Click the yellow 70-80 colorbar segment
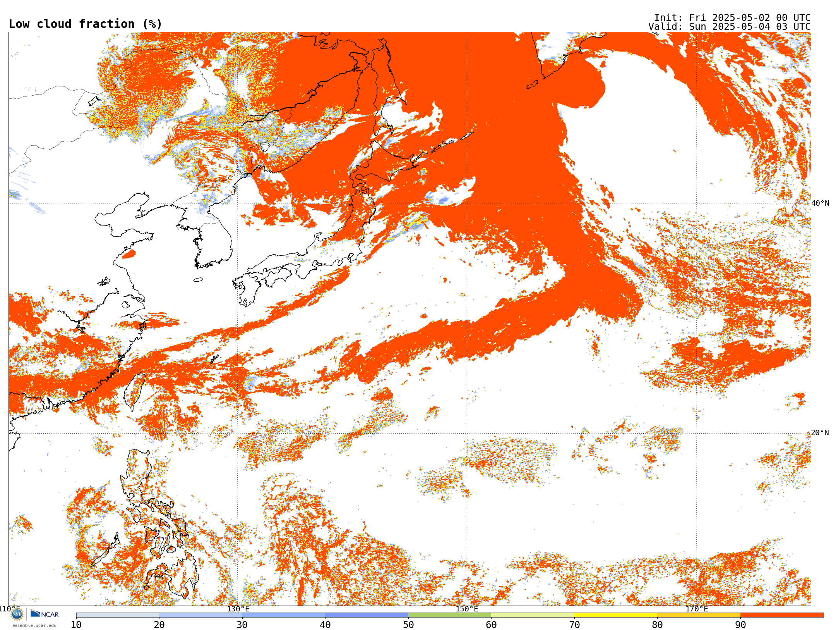 [x=616, y=615]
